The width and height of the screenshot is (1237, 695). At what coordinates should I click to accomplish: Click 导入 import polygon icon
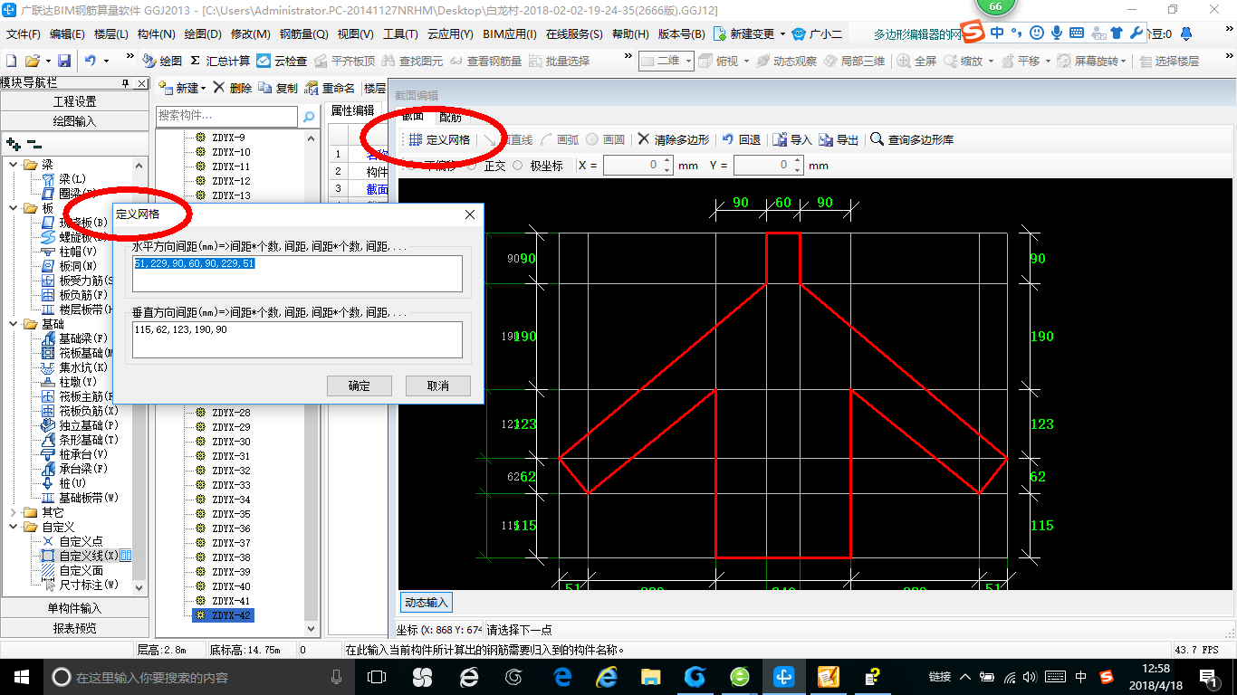click(792, 139)
